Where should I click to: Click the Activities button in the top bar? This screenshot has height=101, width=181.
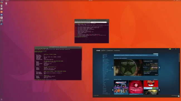pos(2,1)
